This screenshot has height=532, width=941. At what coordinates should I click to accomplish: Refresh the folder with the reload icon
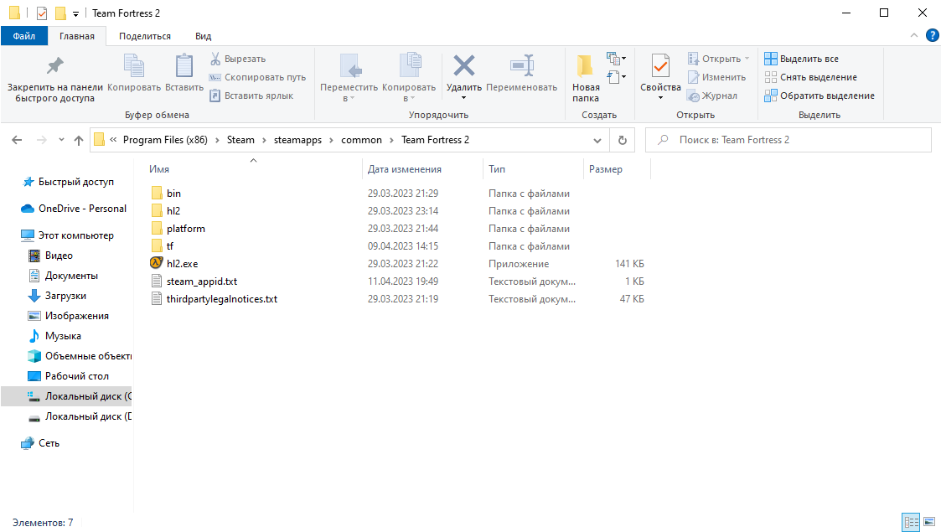pos(623,141)
